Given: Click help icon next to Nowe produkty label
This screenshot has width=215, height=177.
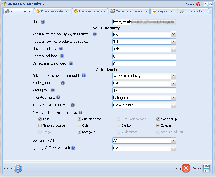Looking at the screenshot, I should 61,49.
